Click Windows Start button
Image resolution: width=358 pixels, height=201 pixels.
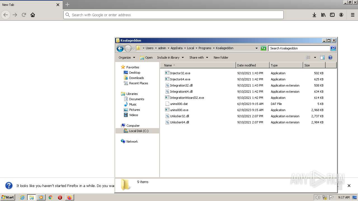[8, 197]
